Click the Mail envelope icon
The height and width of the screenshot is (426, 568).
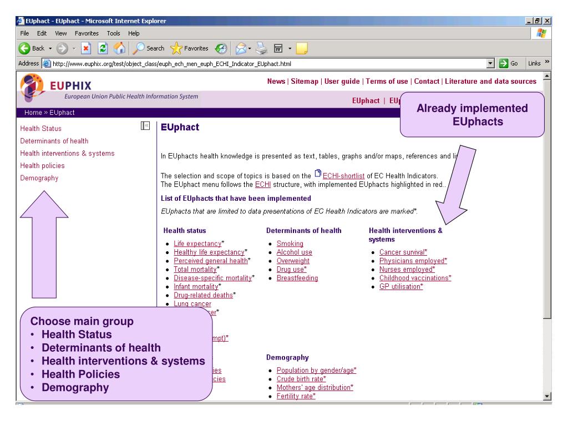(x=241, y=48)
